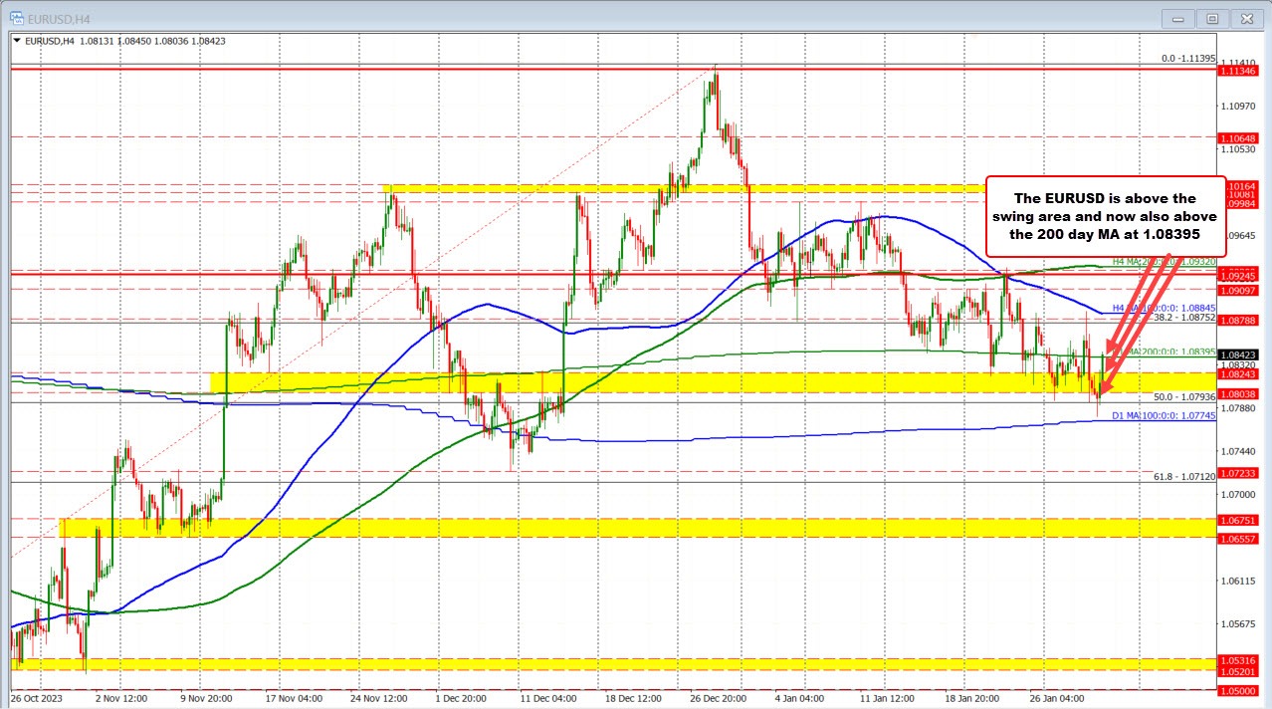
Task: Click the 26 Oct 2023 time axis label
Action: [36, 699]
